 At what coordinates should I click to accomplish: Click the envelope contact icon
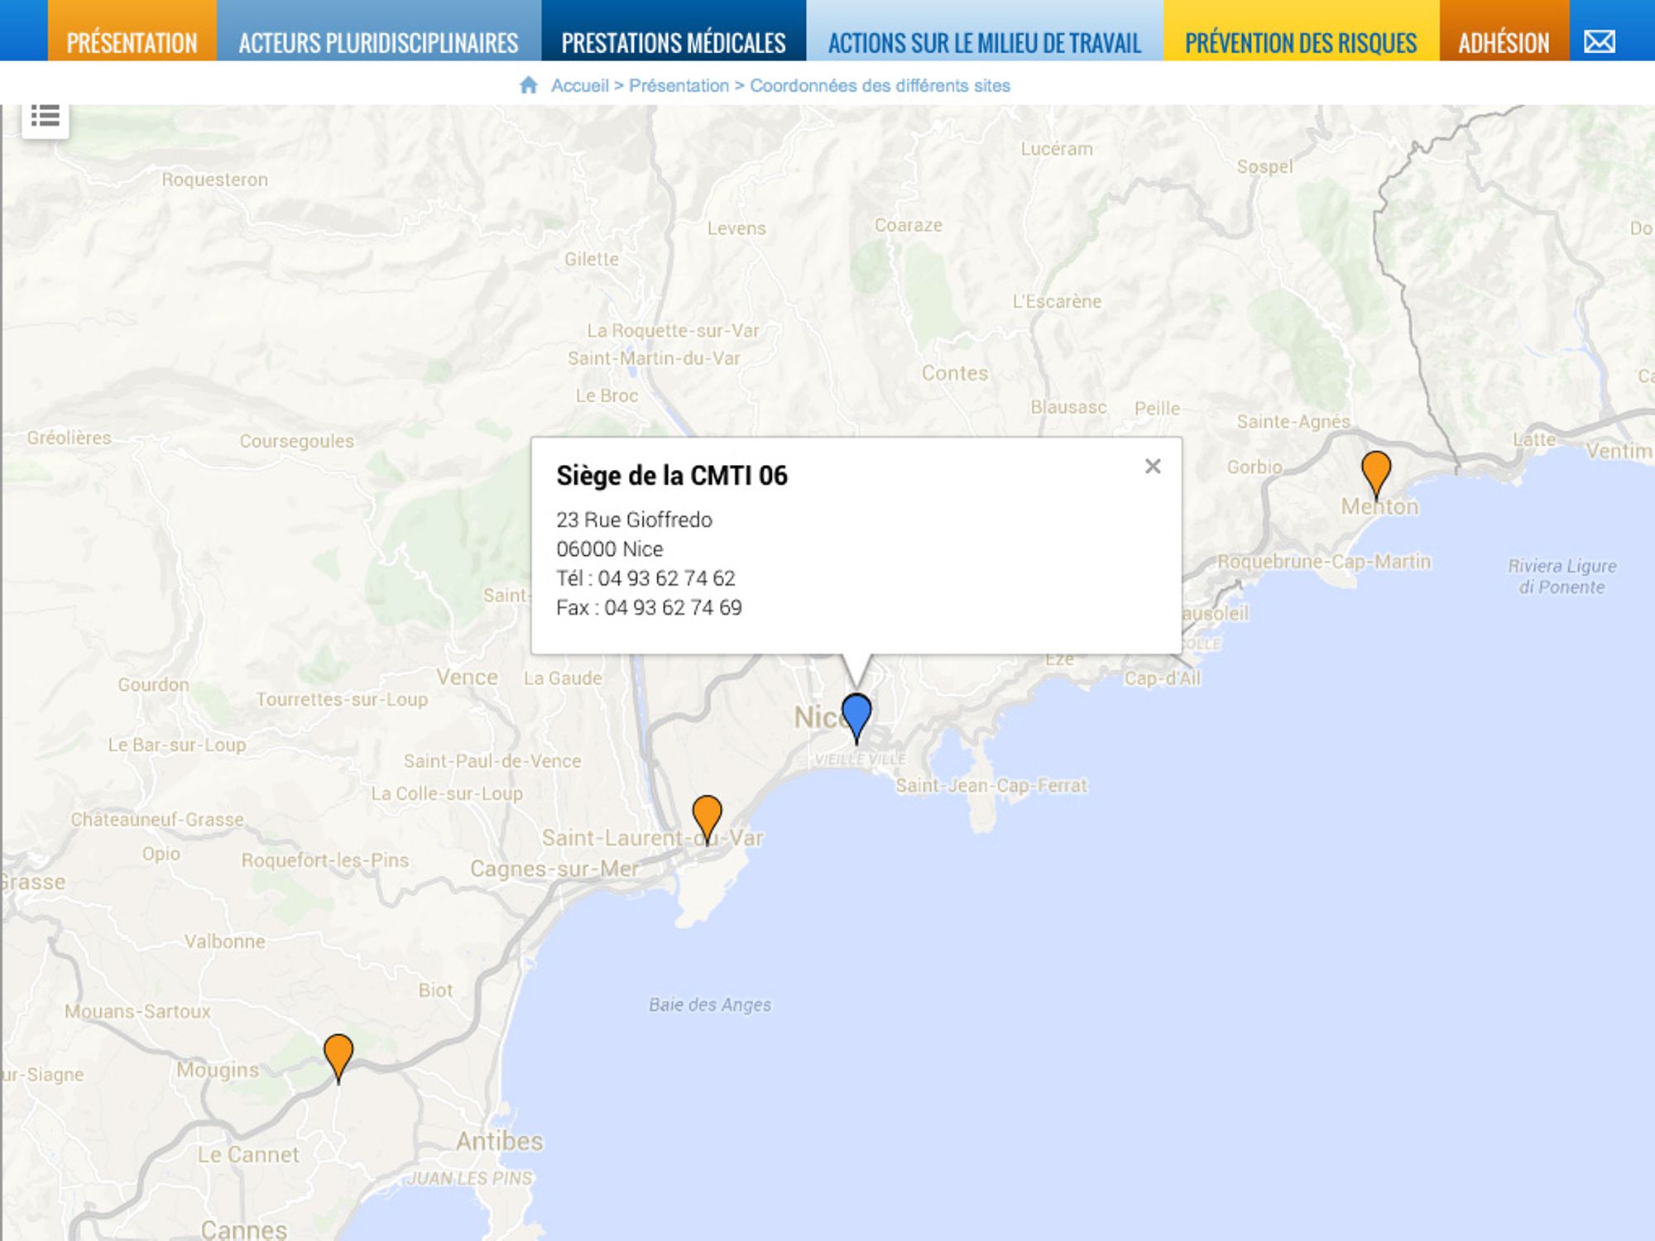tap(1599, 41)
